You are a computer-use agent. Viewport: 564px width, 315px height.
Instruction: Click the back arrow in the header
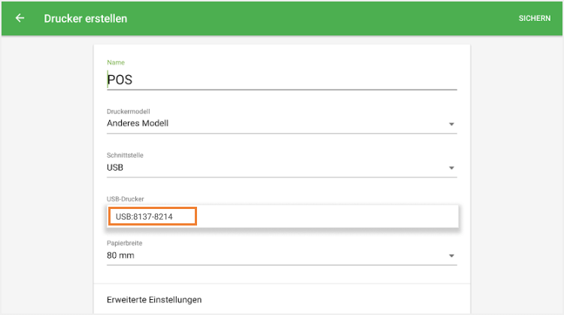pos(20,18)
